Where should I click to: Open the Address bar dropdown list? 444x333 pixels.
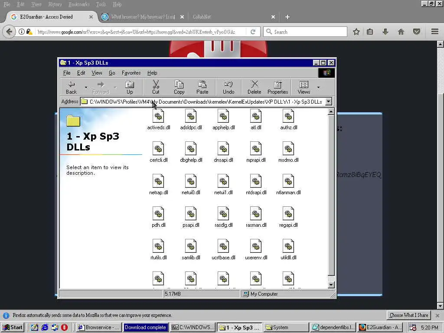click(x=329, y=101)
